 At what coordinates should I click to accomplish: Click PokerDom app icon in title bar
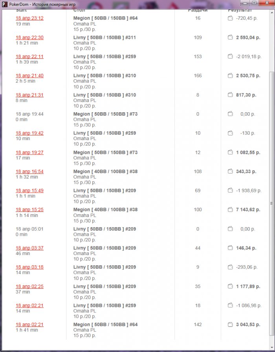(x=4, y=3)
